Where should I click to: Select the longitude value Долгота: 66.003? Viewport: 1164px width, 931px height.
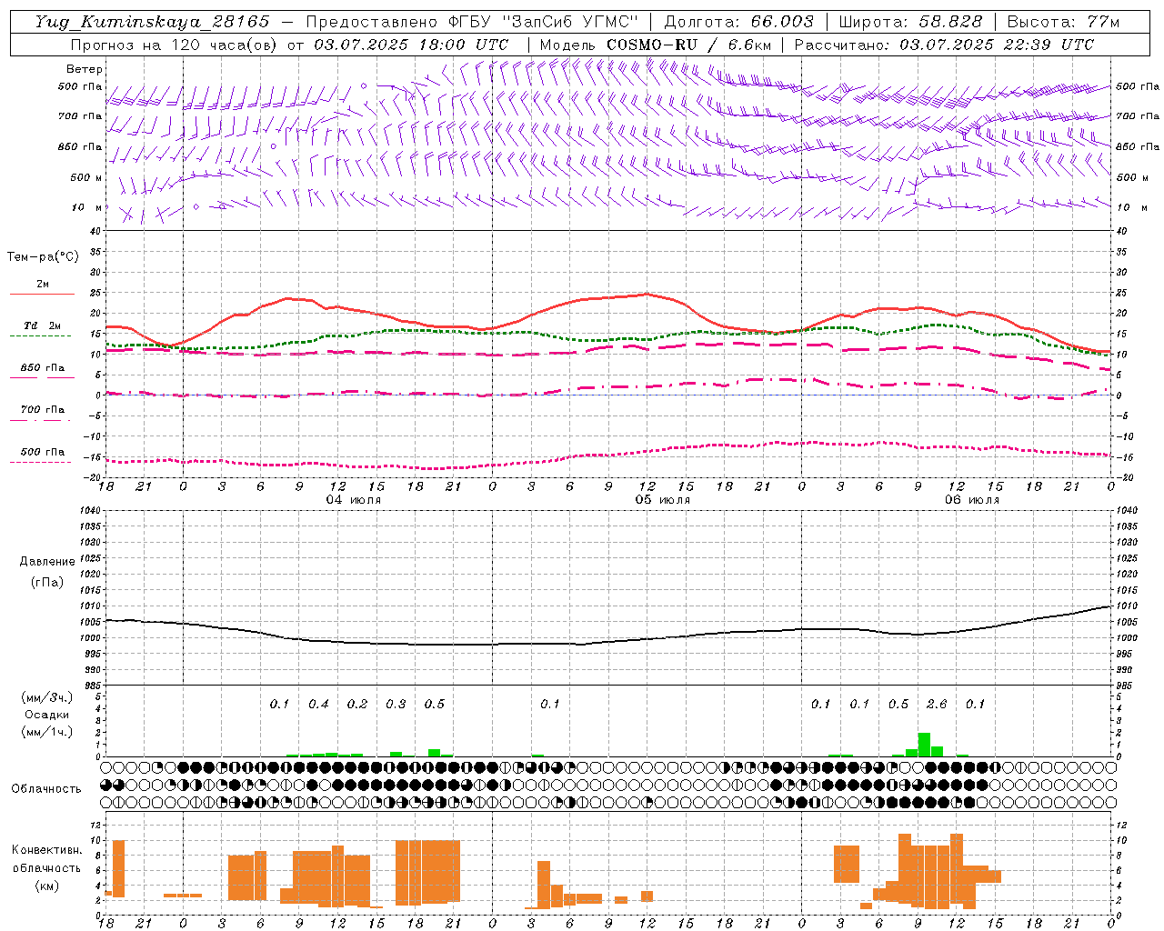pyautogui.click(x=739, y=22)
